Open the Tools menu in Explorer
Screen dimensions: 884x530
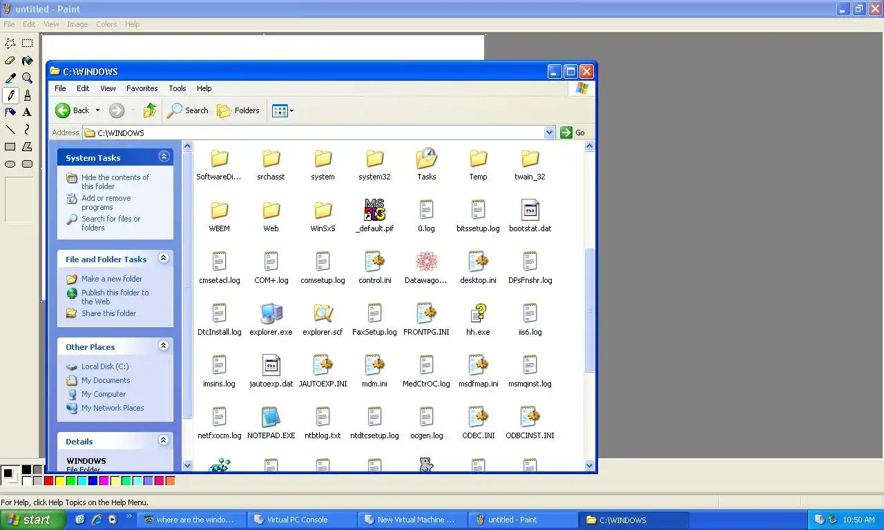click(x=177, y=88)
